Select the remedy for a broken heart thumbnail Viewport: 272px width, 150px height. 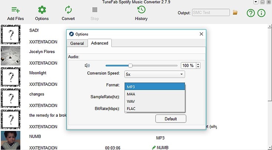click(11, 119)
